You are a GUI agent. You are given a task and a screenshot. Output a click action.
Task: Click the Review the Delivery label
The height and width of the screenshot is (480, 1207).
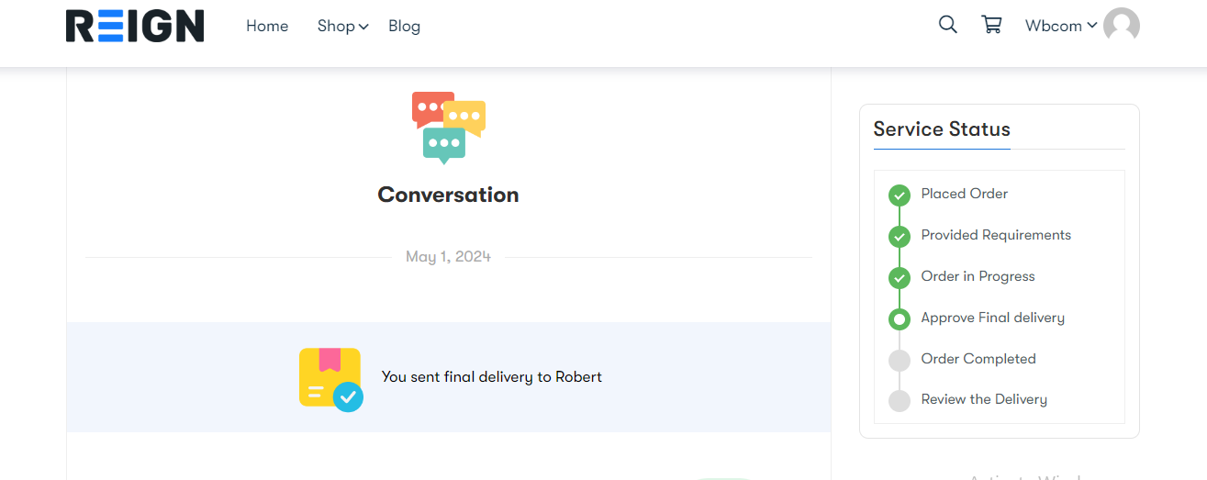click(983, 399)
